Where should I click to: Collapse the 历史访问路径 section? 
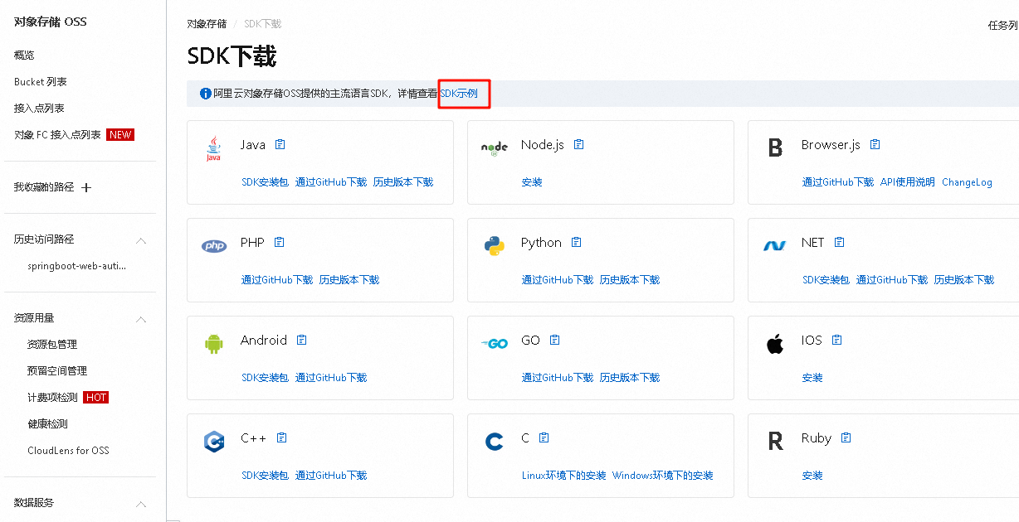tap(141, 240)
